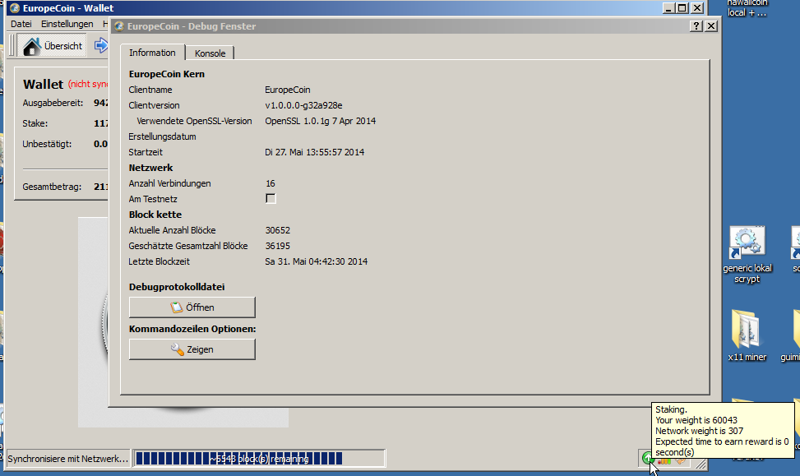Click the window resize grip in wallet corner
800x476 pixels.
pyautogui.click(x=701, y=464)
